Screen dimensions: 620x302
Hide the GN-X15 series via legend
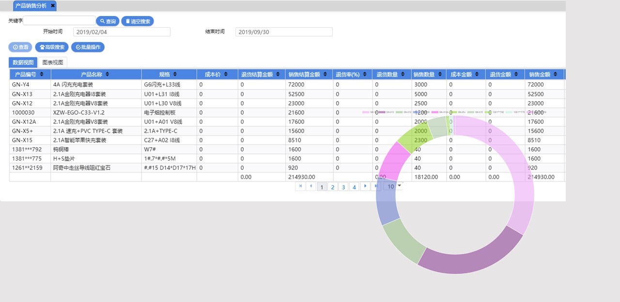tap(473, 112)
